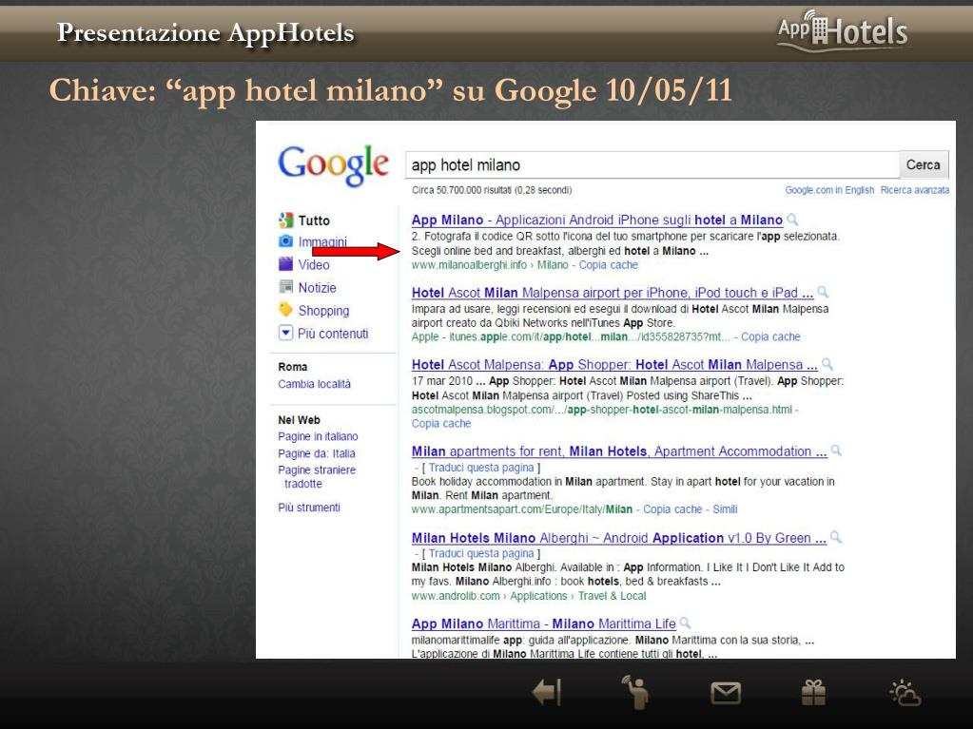Open the envelope mail icon
The width and height of the screenshot is (973, 729).
726,693
